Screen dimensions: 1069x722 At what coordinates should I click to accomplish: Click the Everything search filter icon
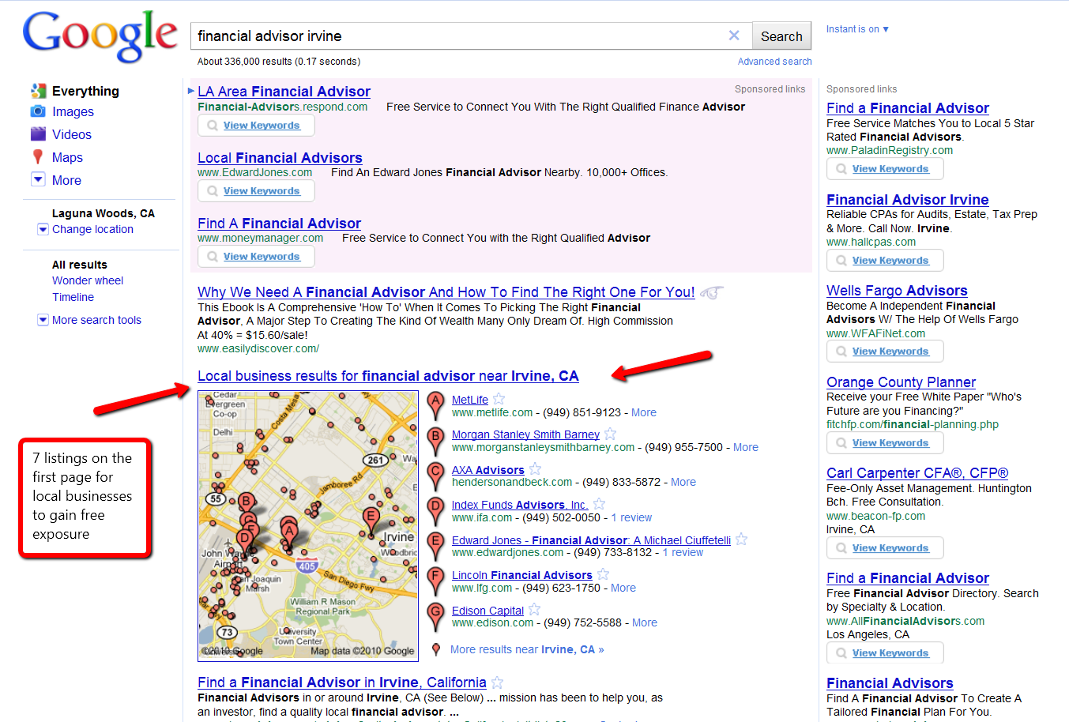coord(38,90)
